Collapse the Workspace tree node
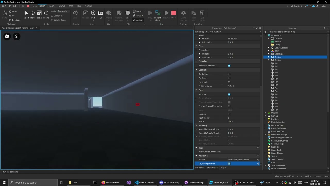330x186 pixels. tap(265, 35)
